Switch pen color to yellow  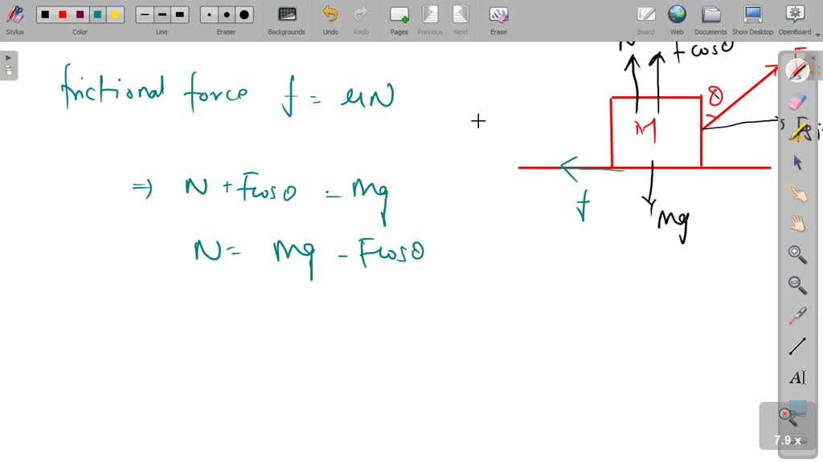pyautogui.click(x=115, y=14)
